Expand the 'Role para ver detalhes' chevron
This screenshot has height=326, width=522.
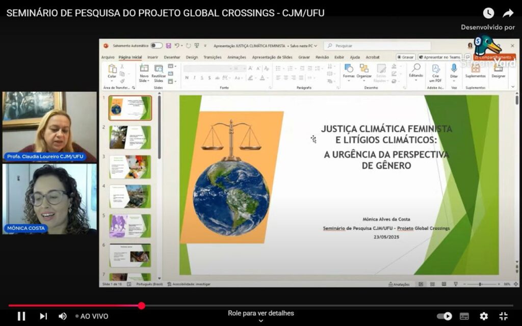pos(261,321)
